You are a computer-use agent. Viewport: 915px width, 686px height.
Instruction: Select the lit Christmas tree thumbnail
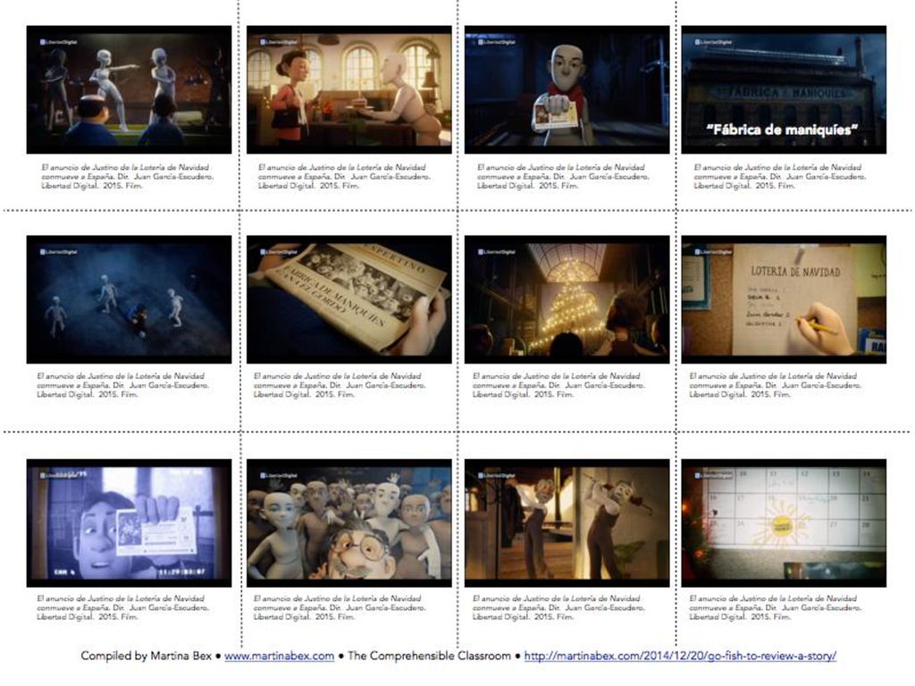click(x=567, y=300)
